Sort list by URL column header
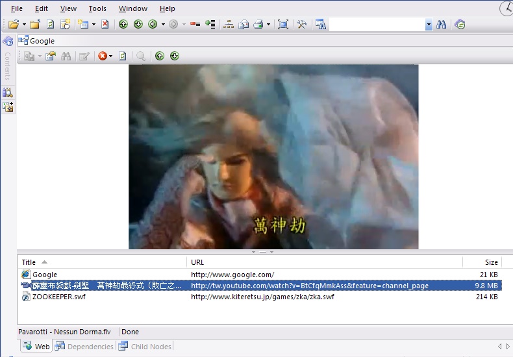 tap(325, 262)
